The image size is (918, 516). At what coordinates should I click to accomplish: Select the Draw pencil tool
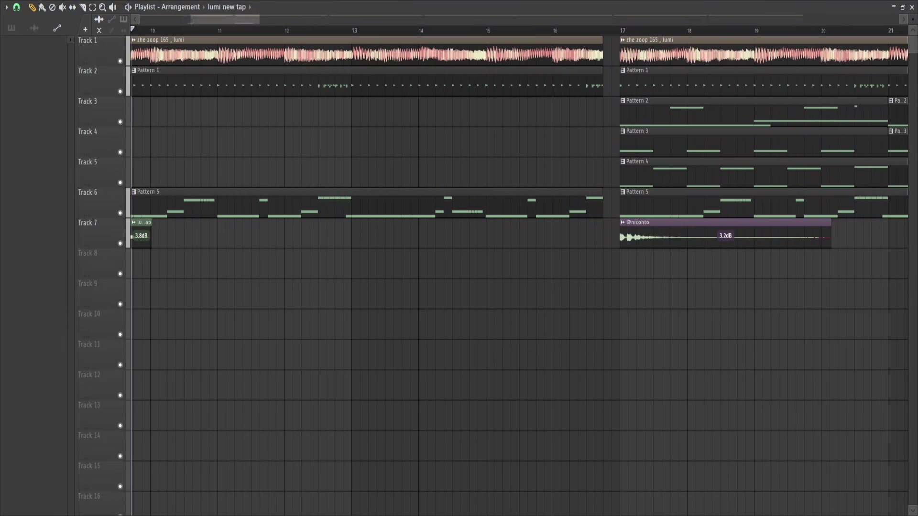(x=32, y=7)
